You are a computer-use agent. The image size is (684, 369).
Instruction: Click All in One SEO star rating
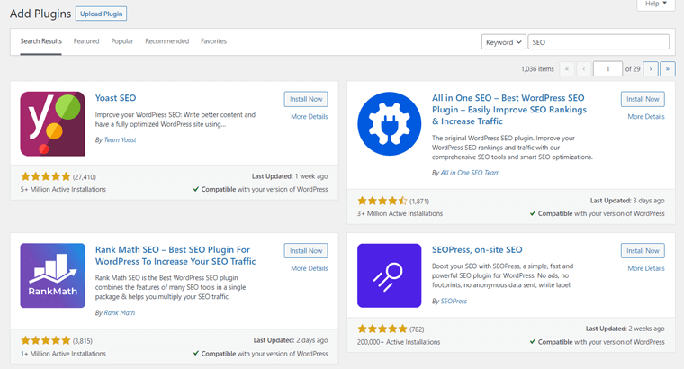point(382,201)
